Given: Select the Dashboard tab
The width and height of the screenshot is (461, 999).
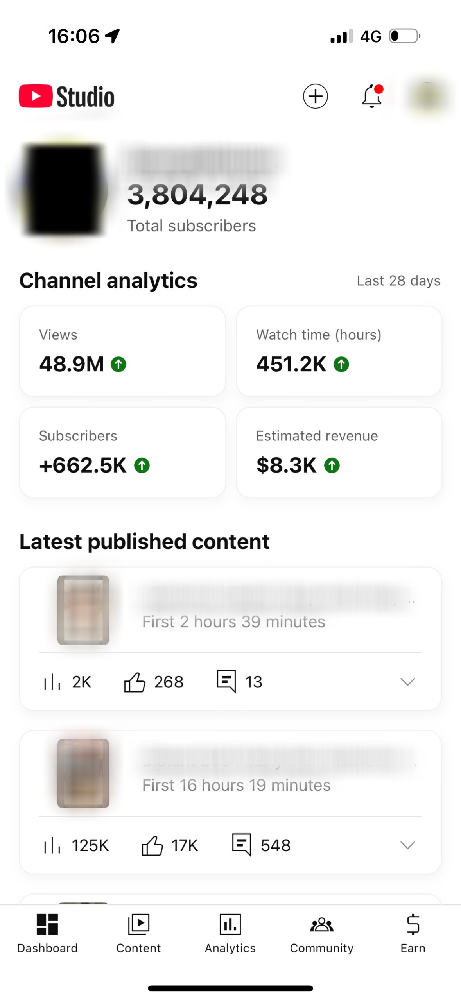Looking at the screenshot, I should (x=47, y=933).
